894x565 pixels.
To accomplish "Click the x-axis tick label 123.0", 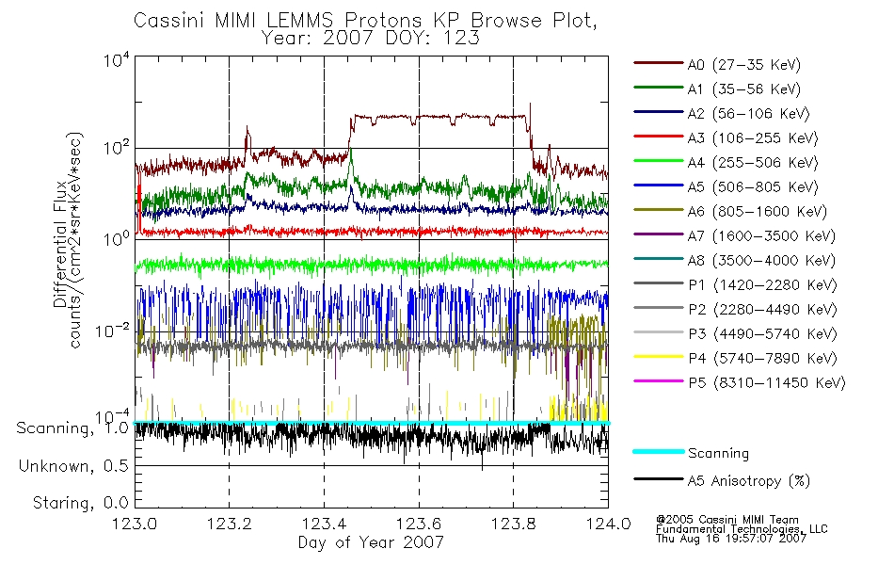I will coord(135,524).
